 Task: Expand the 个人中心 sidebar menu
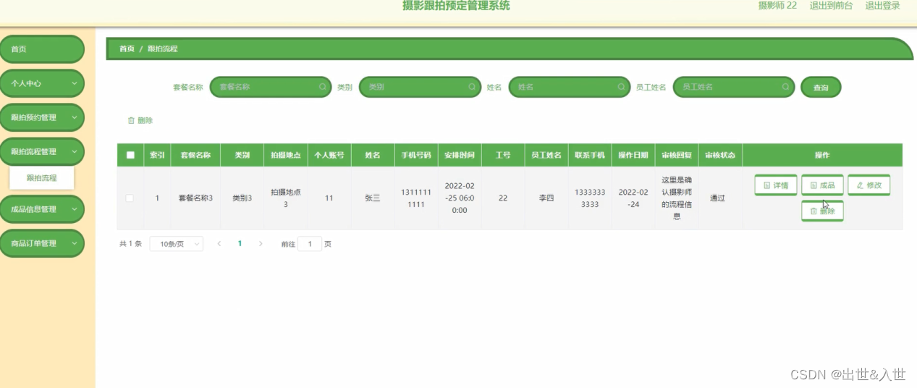(x=42, y=83)
